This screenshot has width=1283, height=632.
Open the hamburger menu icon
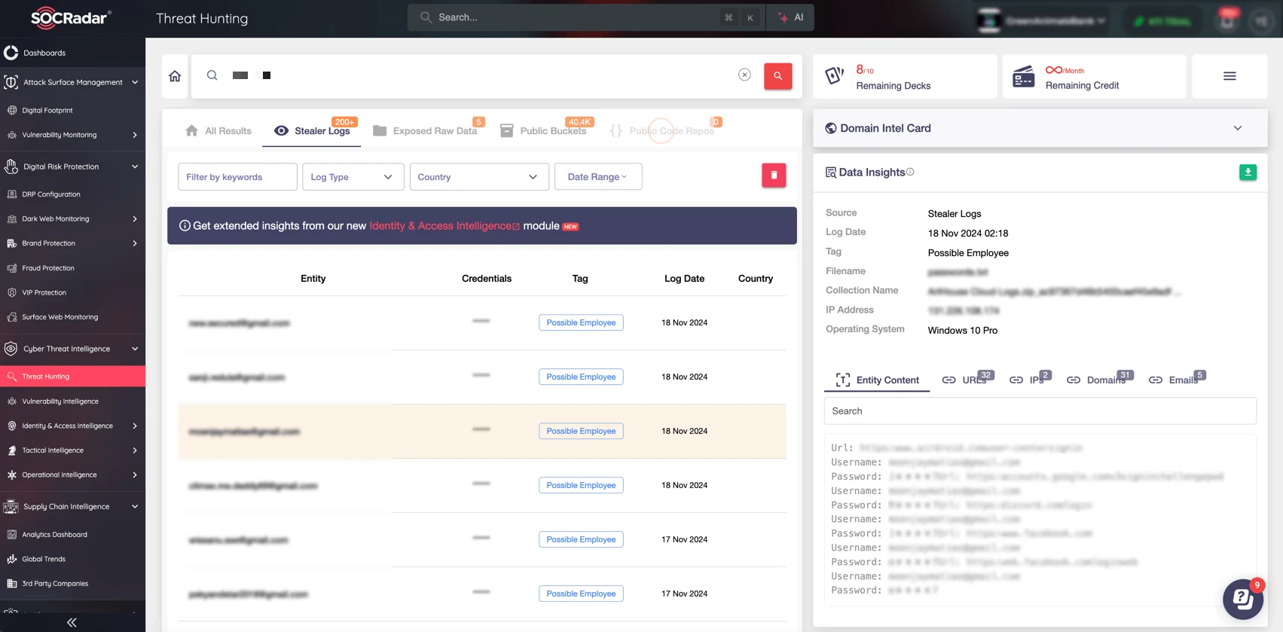pos(1230,76)
